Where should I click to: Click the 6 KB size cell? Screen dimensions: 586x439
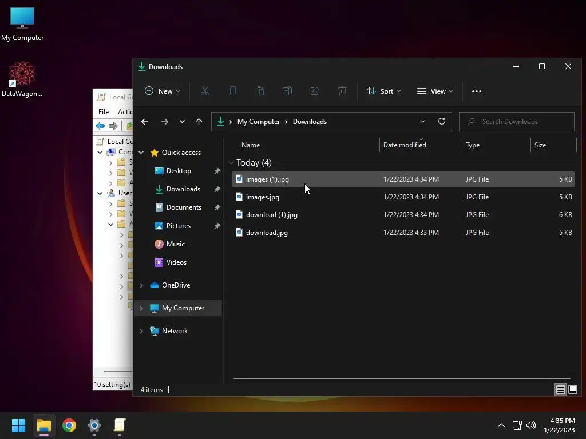pos(565,215)
